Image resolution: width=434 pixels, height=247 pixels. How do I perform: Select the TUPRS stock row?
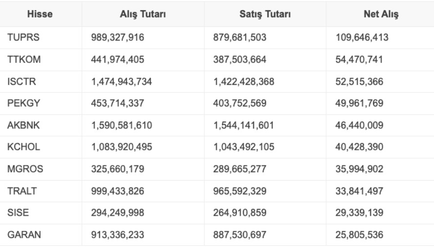(x=20, y=38)
